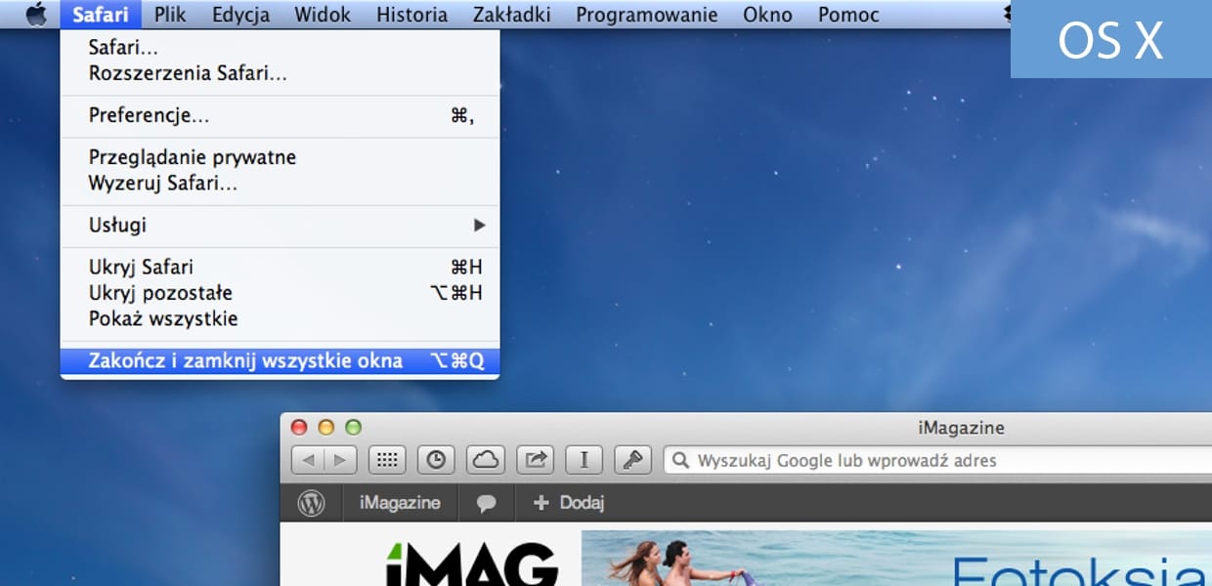This screenshot has height=586, width=1212.
Task: Go forward with the right arrow button
Action: pyautogui.click(x=341, y=460)
